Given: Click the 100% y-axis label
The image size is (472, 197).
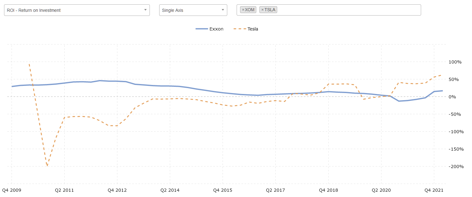Looking at the screenshot, I should (x=455, y=62).
